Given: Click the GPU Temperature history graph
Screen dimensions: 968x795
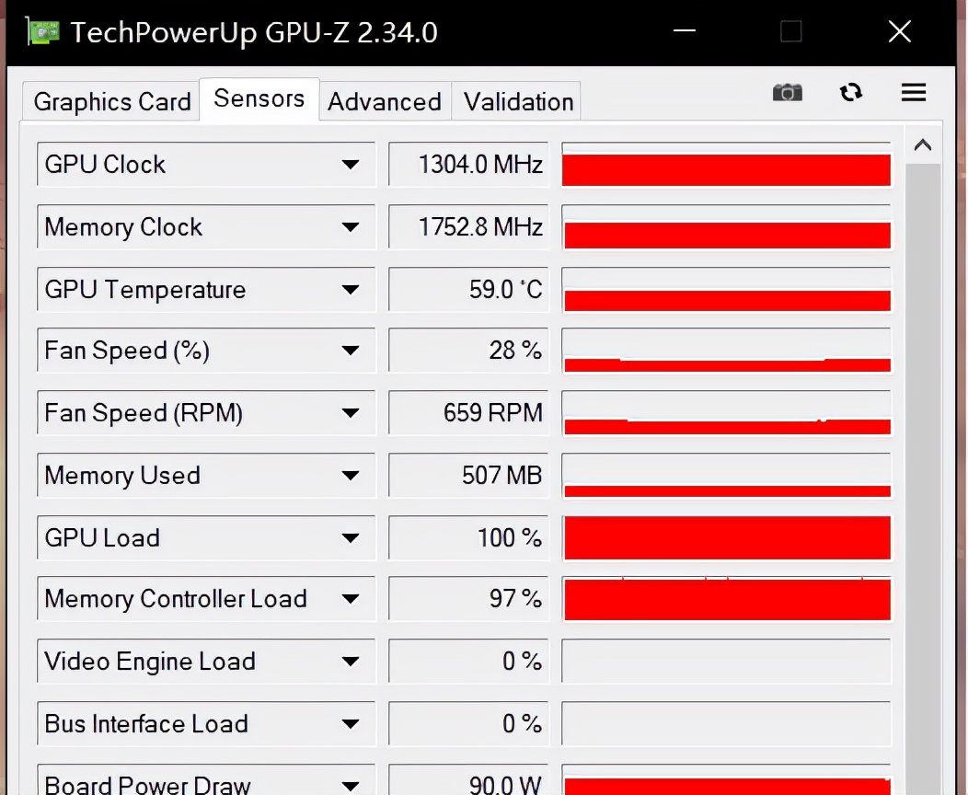Looking at the screenshot, I should [x=727, y=290].
